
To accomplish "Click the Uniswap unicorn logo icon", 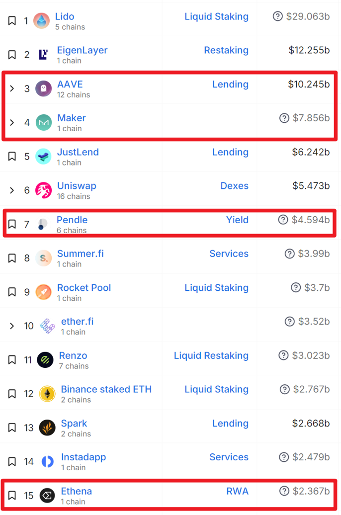I will click(44, 190).
